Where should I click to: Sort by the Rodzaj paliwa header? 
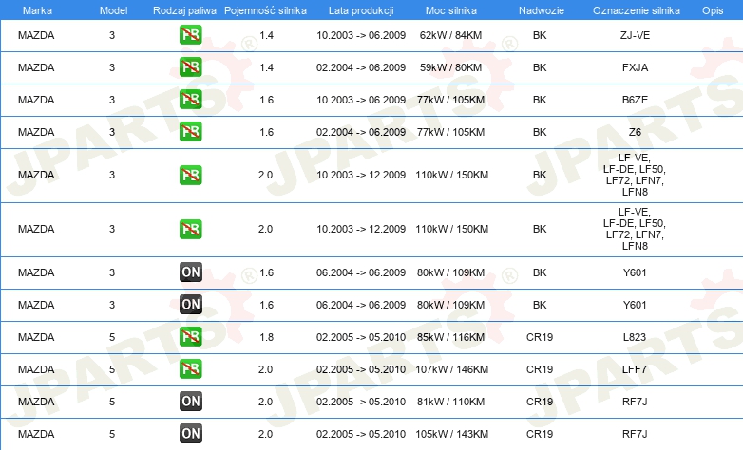tap(184, 10)
